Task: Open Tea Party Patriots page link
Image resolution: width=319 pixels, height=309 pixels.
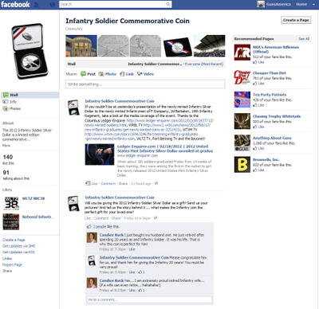Action: pos(270,95)
